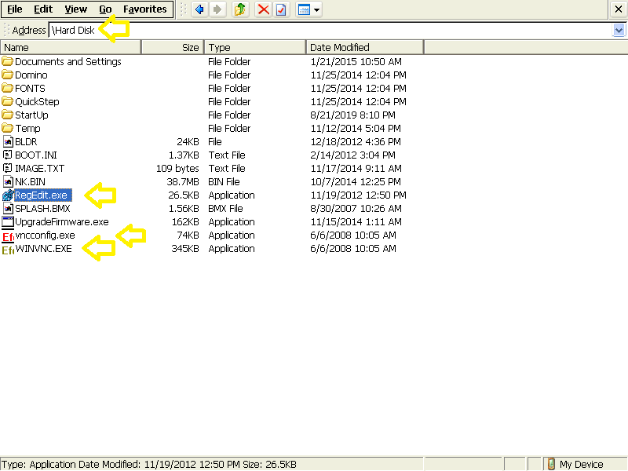The width and height of the screenshot is (628, 471).
Task: Click the WINVNC.EXE icon
Action: tap(8, 250)
